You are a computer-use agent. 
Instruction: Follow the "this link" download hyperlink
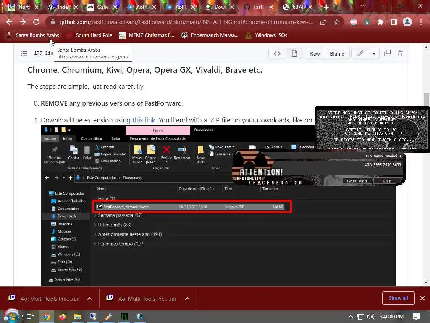pos(144,120)
